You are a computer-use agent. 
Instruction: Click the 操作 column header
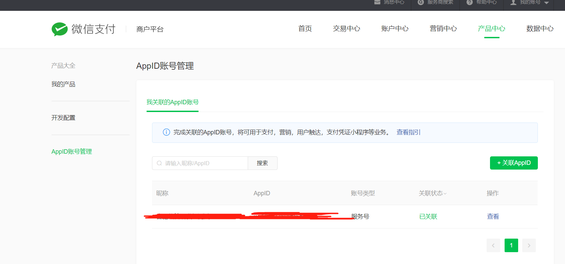pyautogui.click(x=493, y=193)
